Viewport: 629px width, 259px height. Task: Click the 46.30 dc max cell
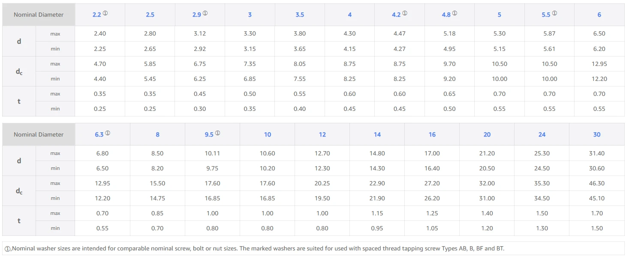(x=597, y=183)
